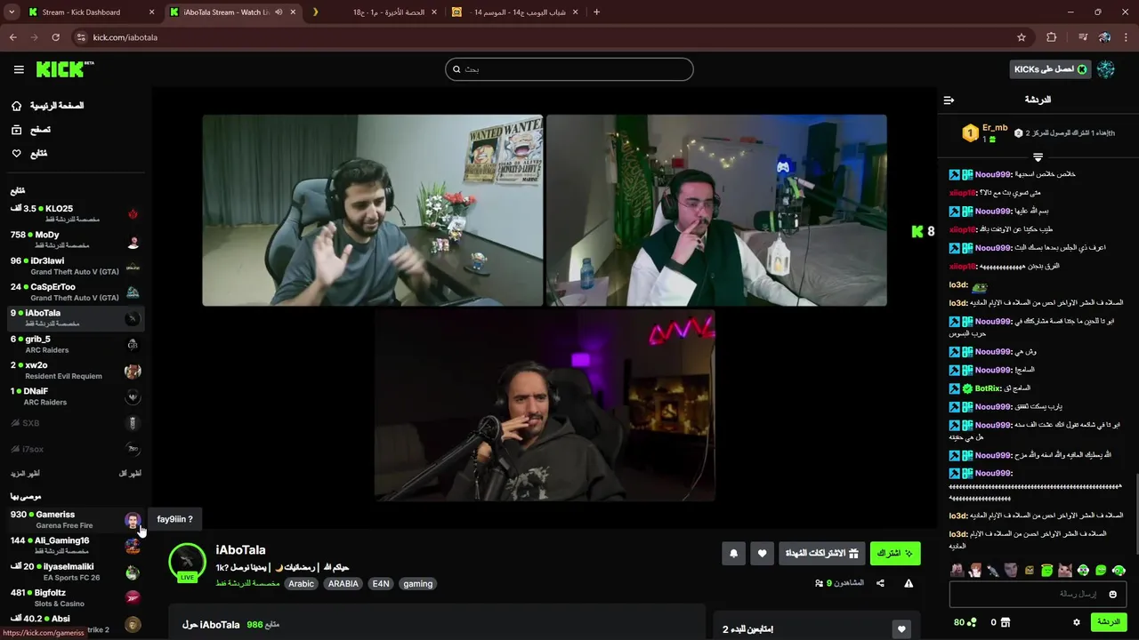The width and height of the screenshot is (1139, 640).
Task: Click the address bar URL
Action: 125,37
